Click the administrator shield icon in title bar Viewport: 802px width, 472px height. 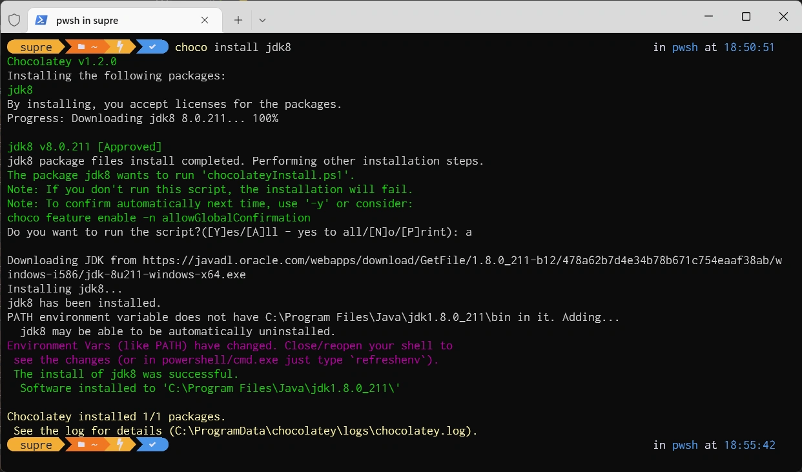[14, 20]
